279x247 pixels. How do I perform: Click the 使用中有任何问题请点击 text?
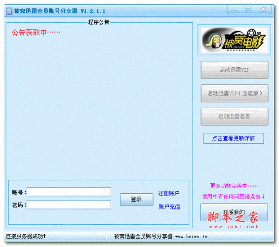click(x=233, y=197)
